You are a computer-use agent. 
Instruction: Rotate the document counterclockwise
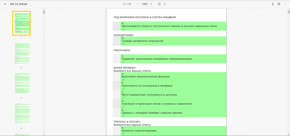tap(165, 4)
